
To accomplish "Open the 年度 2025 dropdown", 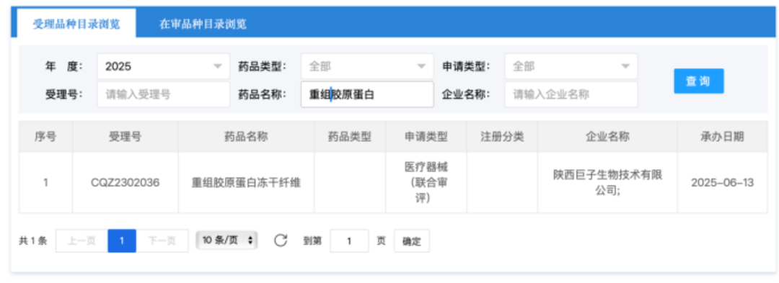I will click(x=164, y=66).
